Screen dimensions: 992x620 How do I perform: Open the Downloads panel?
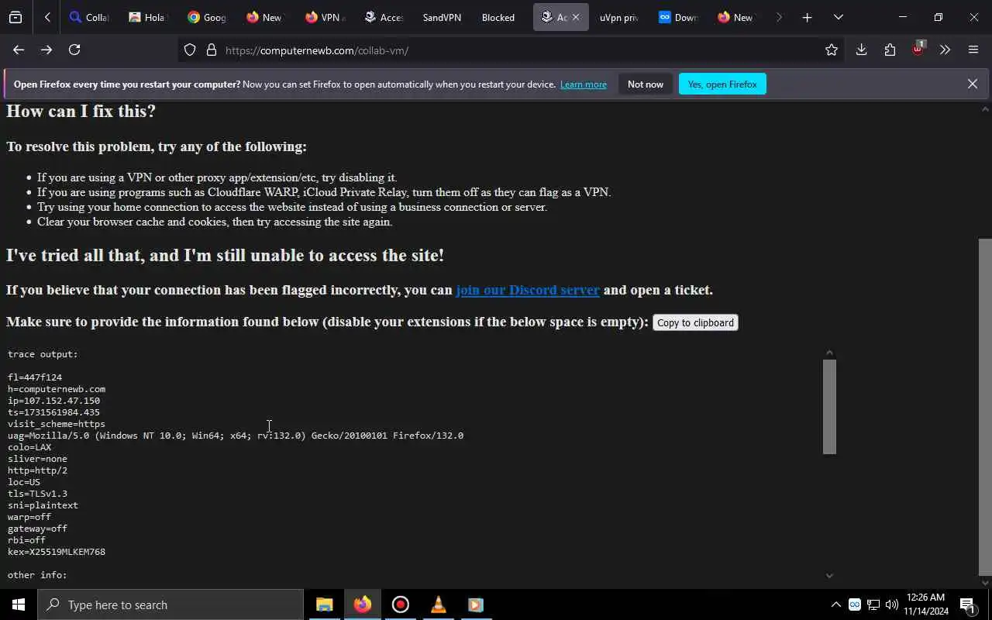tap(861, 50)
